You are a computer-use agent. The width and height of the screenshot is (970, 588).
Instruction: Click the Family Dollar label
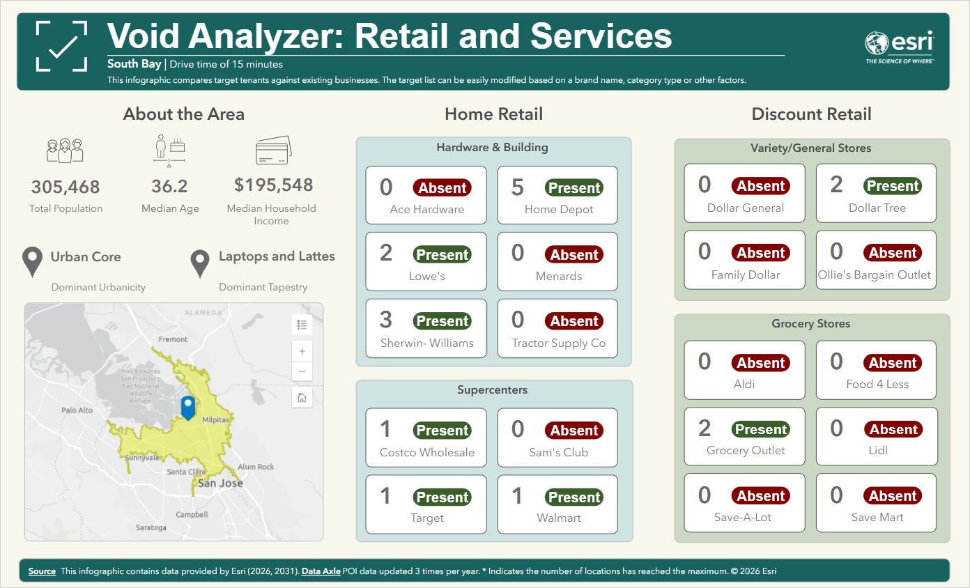746,274
